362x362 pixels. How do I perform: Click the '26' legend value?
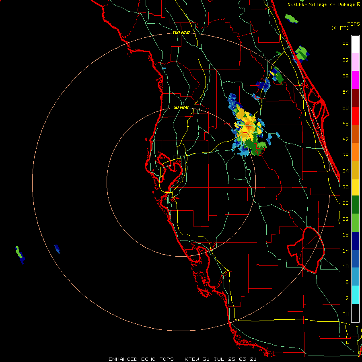(346, 203)
